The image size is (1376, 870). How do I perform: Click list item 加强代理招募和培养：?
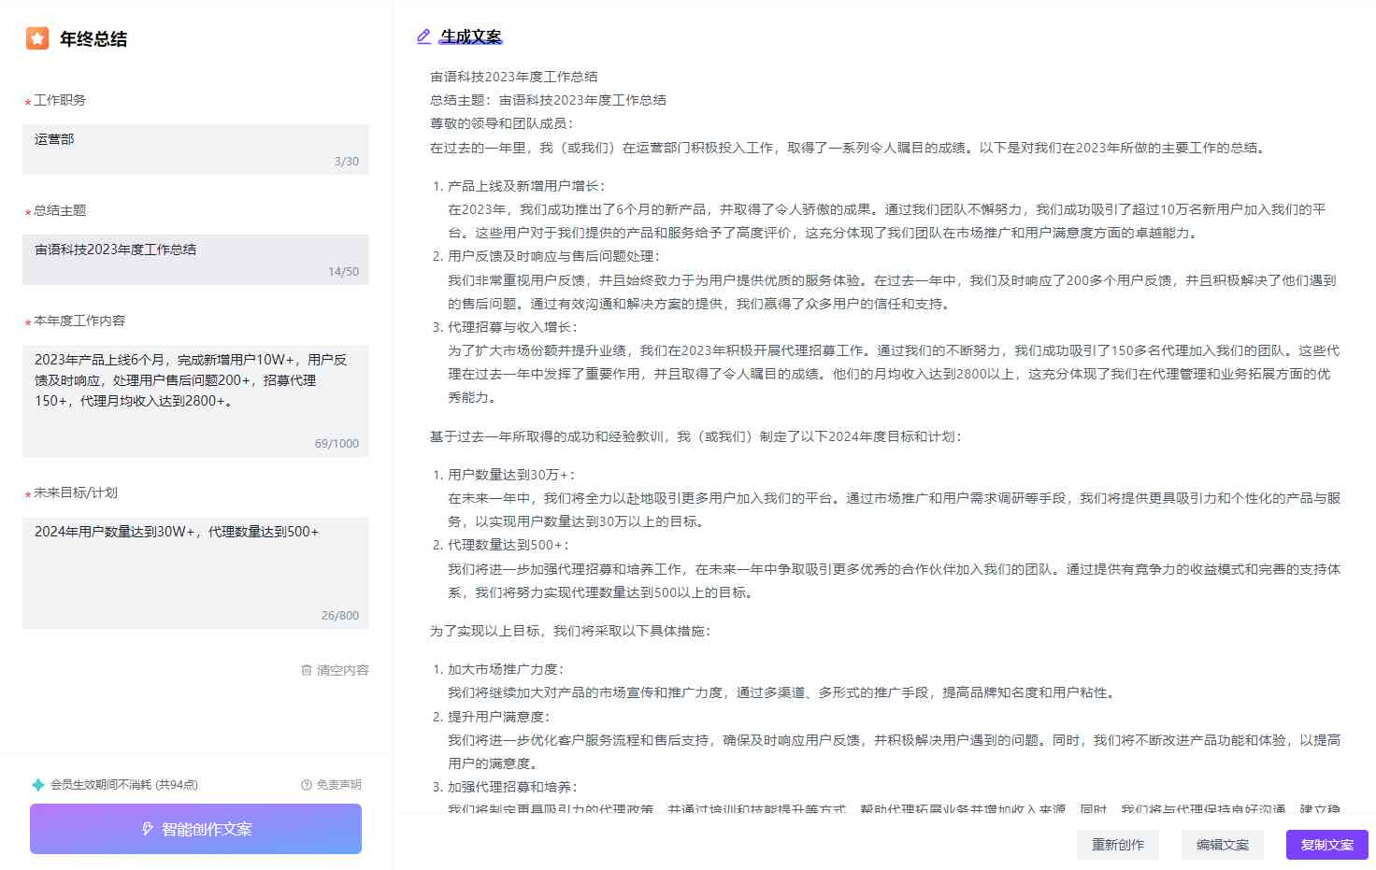(513, 787)
